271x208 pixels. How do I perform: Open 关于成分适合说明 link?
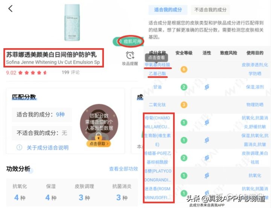pos(48,148)
